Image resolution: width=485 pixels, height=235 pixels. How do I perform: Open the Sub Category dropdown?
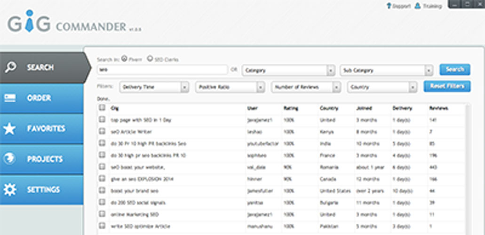point(386,70)
